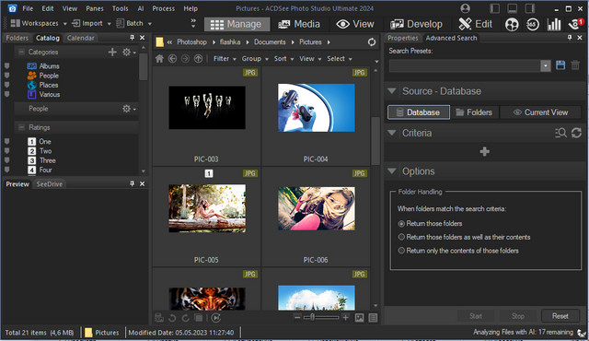Screen dimensions: 589x341
Task: Open the 365 mode icon
Action: 532,24
